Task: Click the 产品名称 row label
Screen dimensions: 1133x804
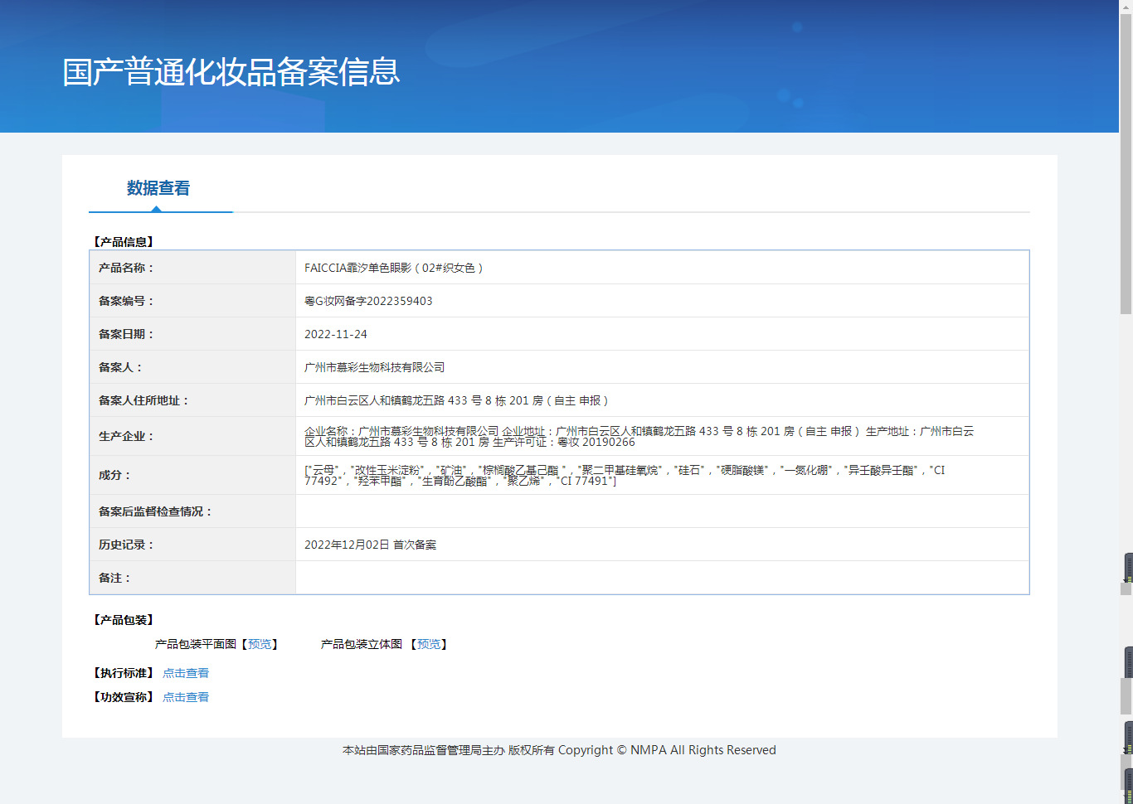Action: click(x=126, y=268)
